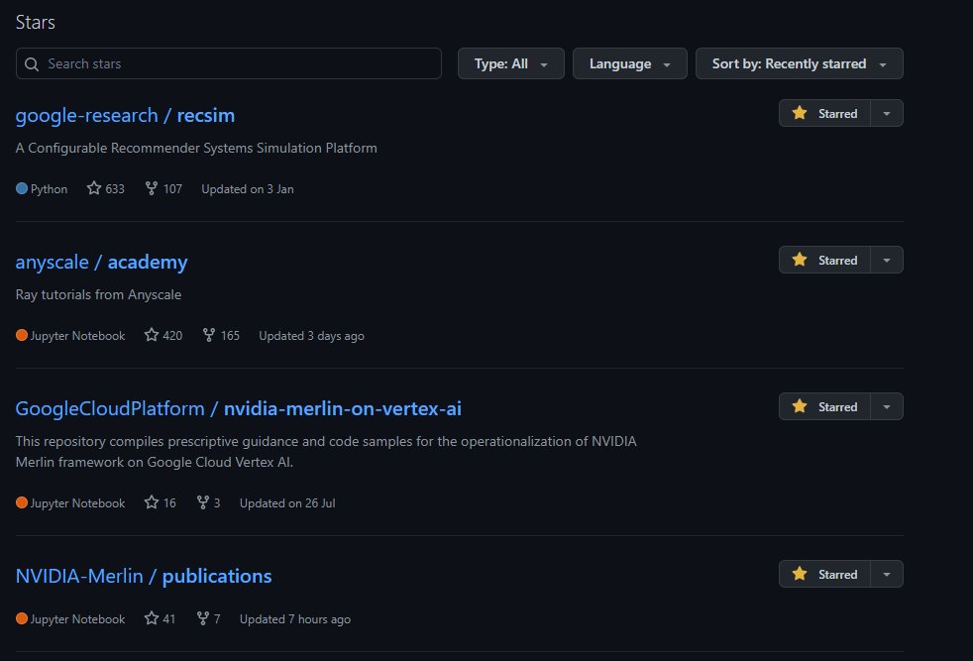Image resolution: width=973 pixels, height=661 pixels.
Task: Open the Language filter dropdown
Action: click(x=629, y=63)
